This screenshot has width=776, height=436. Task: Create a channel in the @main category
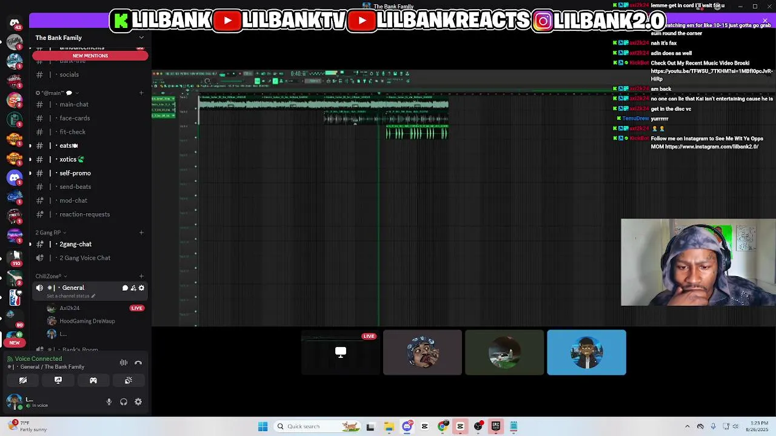(141, 93)
